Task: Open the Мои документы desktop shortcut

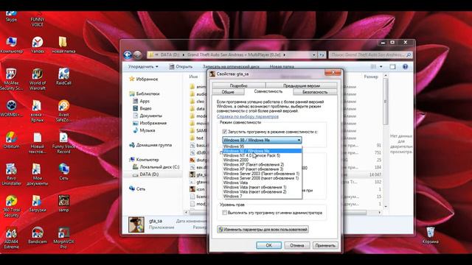Action: click(x=38, y=174)
